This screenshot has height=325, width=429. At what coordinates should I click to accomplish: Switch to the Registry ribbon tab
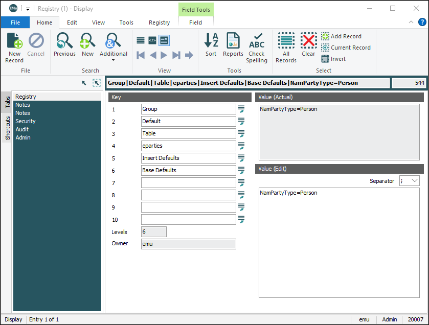[159, 22]
